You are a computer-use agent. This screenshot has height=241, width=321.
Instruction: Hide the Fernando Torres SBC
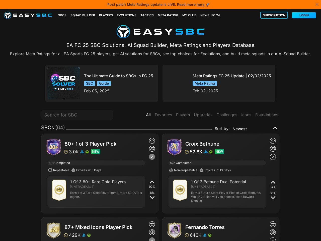point(273,232)
